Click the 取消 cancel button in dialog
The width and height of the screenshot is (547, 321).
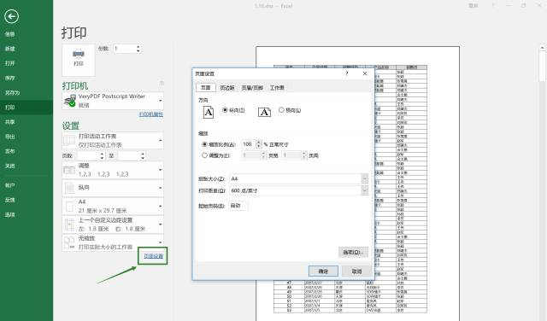[x=356, y=271]
